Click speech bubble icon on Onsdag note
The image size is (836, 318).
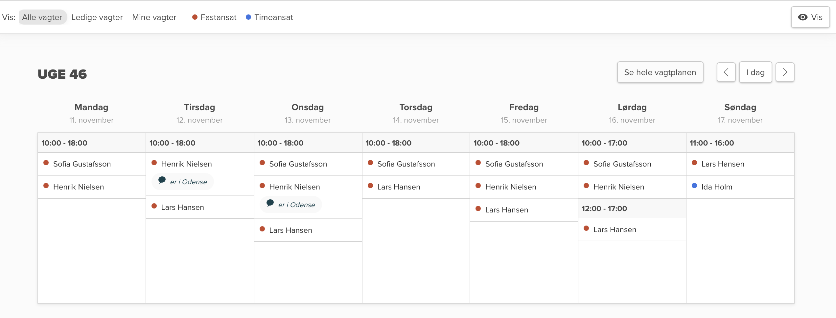point(270,203)
